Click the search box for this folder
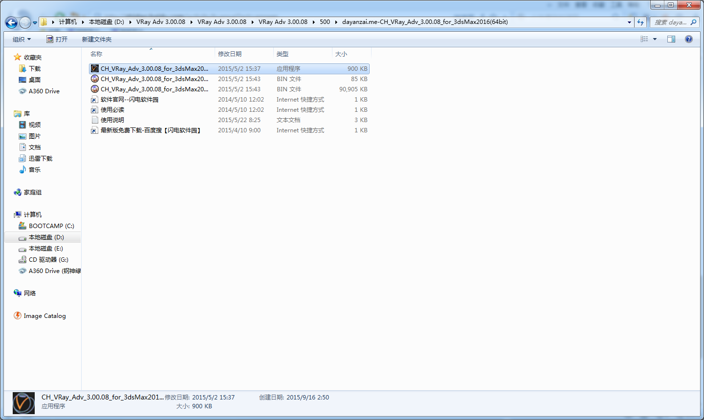 [x=674, y=22]
